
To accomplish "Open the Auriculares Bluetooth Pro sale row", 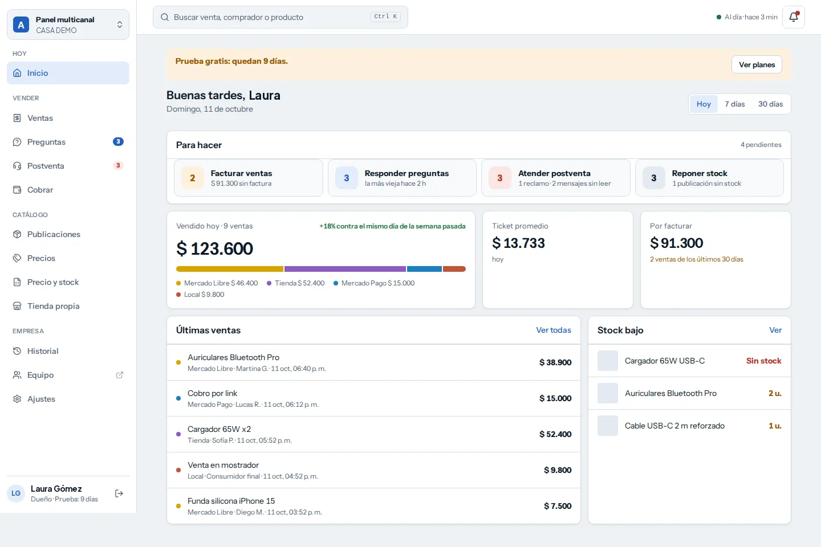I will click(x=373, y=362).
